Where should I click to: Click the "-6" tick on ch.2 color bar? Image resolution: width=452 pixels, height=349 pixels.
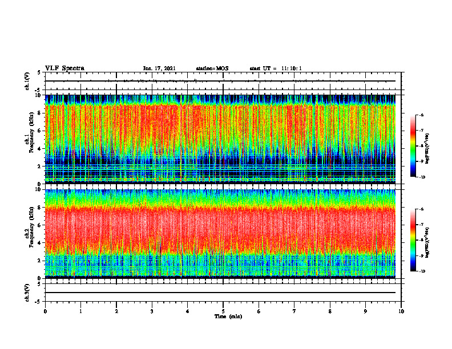pyautogui.click(x=421, y=209)
